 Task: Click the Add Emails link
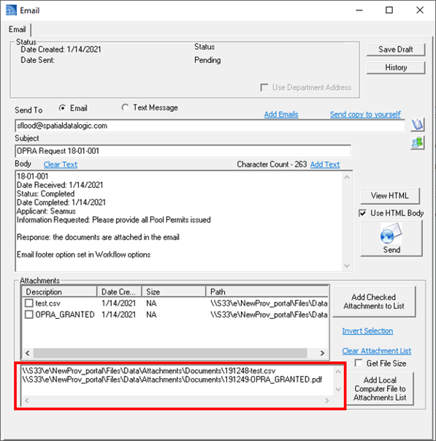[281, 115]
